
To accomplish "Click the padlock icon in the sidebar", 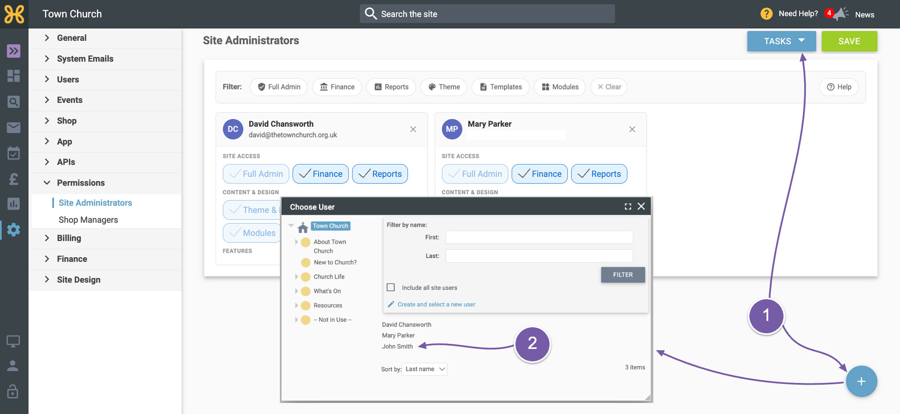I will click(13, 391).
